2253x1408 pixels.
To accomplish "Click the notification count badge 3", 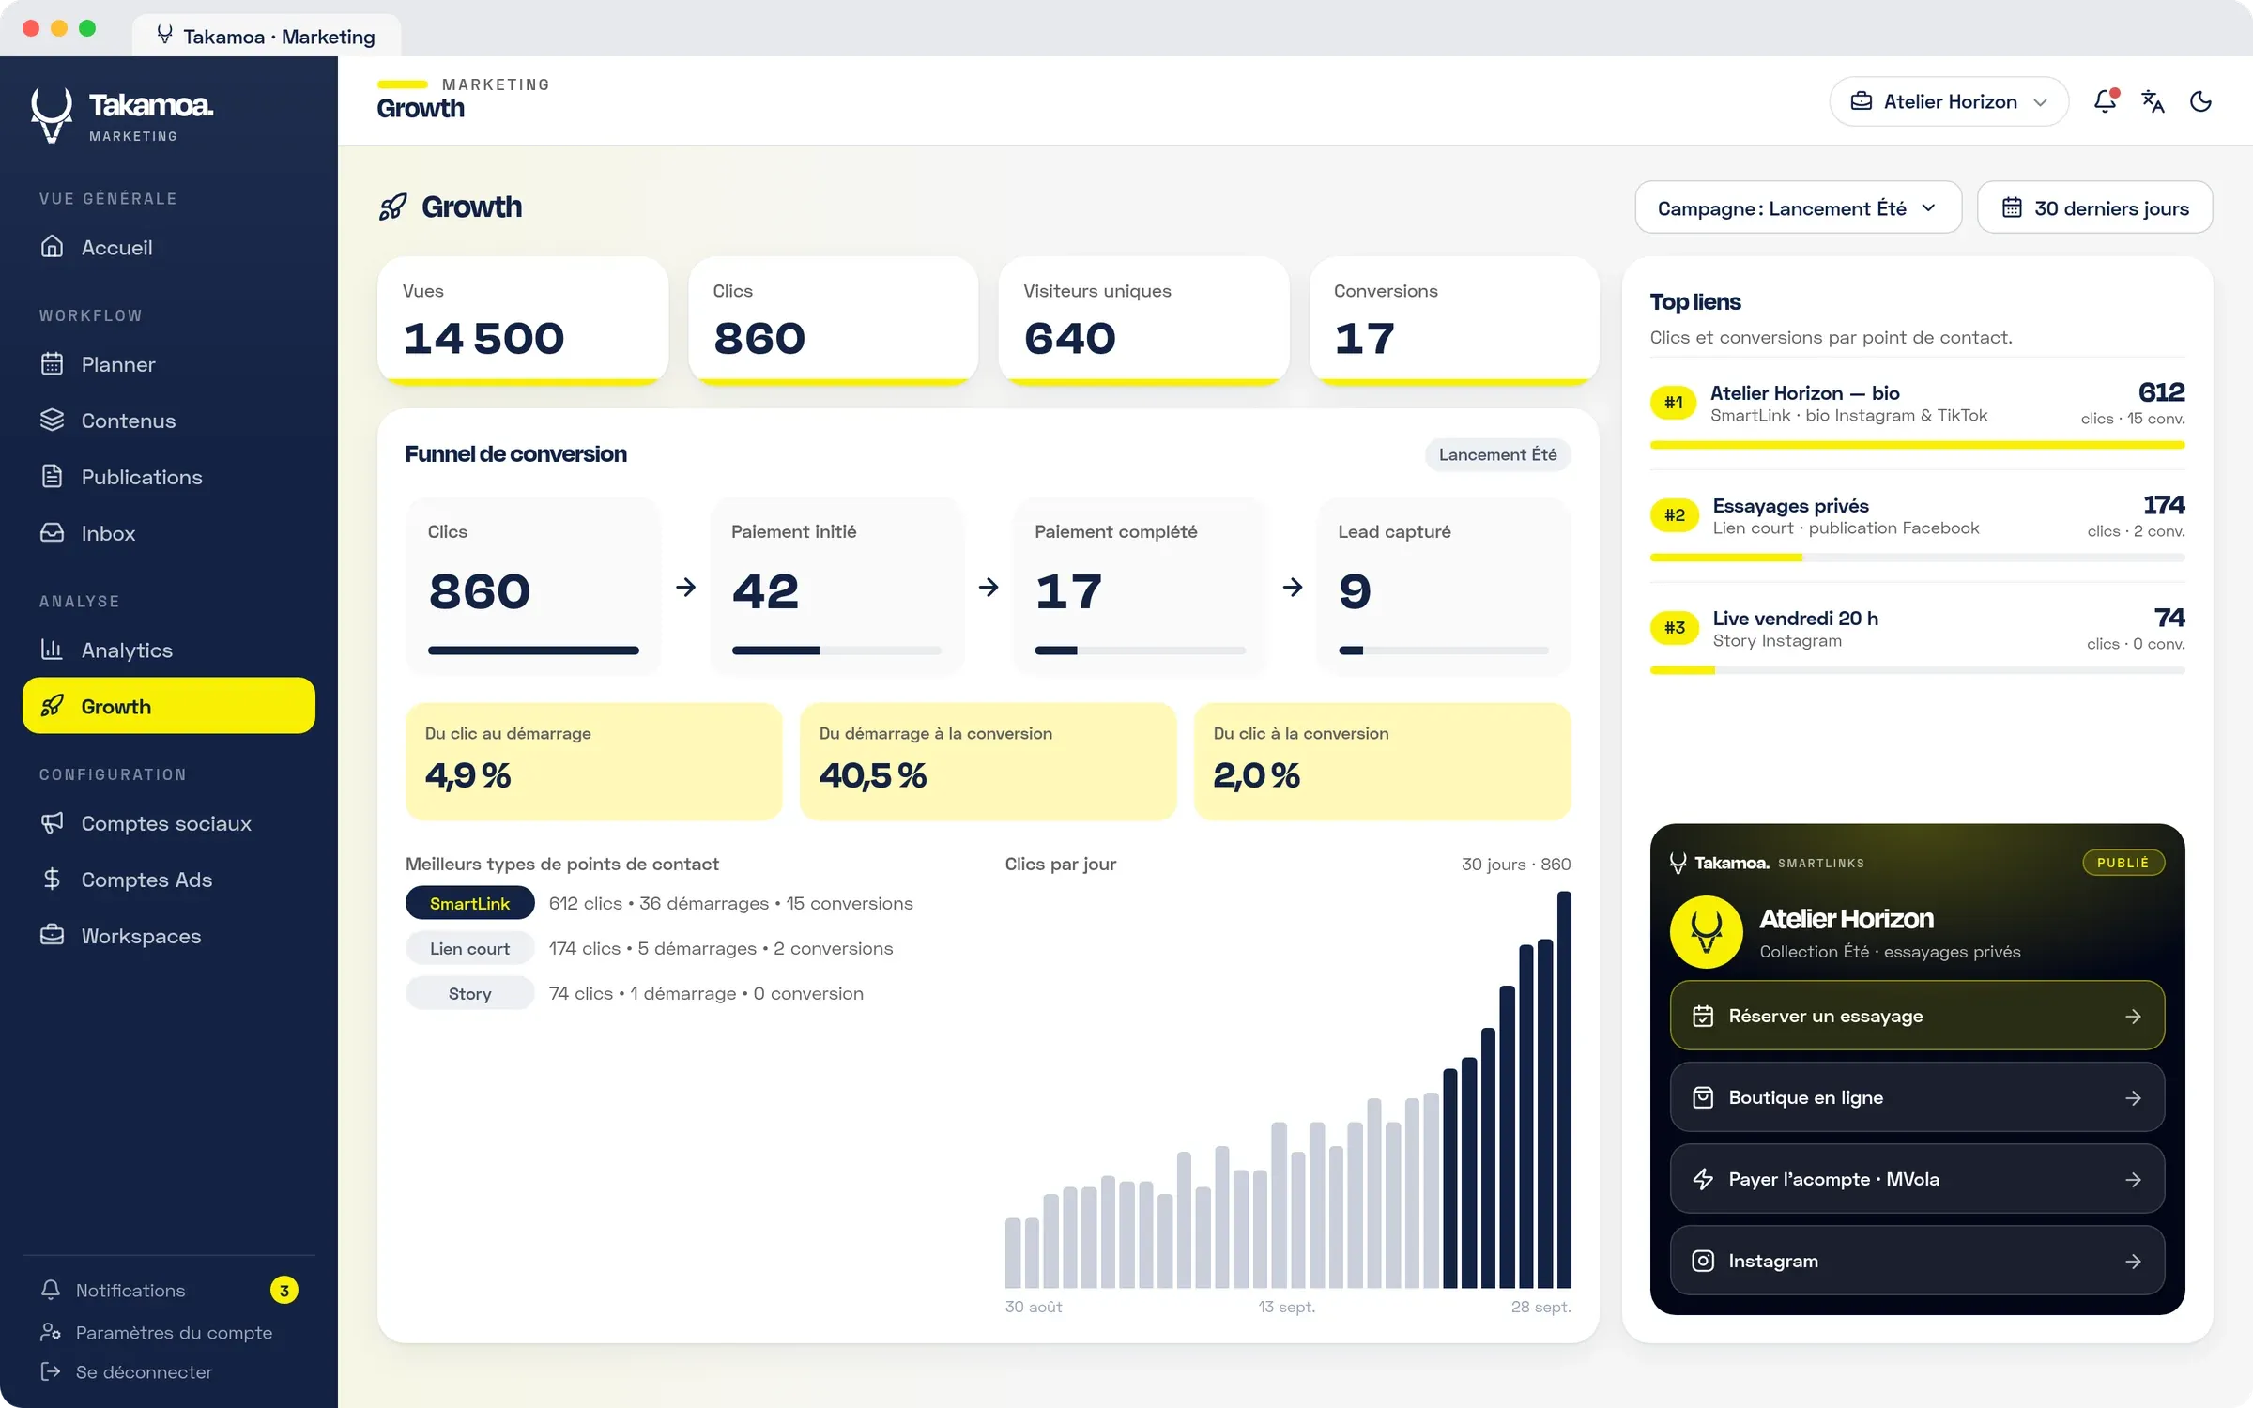I will click(x=284, y=1291).
